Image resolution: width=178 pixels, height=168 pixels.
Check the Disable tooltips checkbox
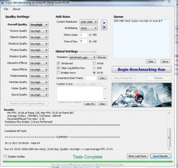[5, 156]
